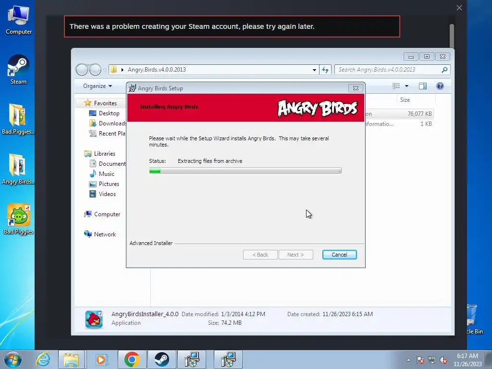Image resolution: width=492 pixels, height=369 pixels.
Task: Click the Explorer search magnifier icon
Action: coord(444,70)
